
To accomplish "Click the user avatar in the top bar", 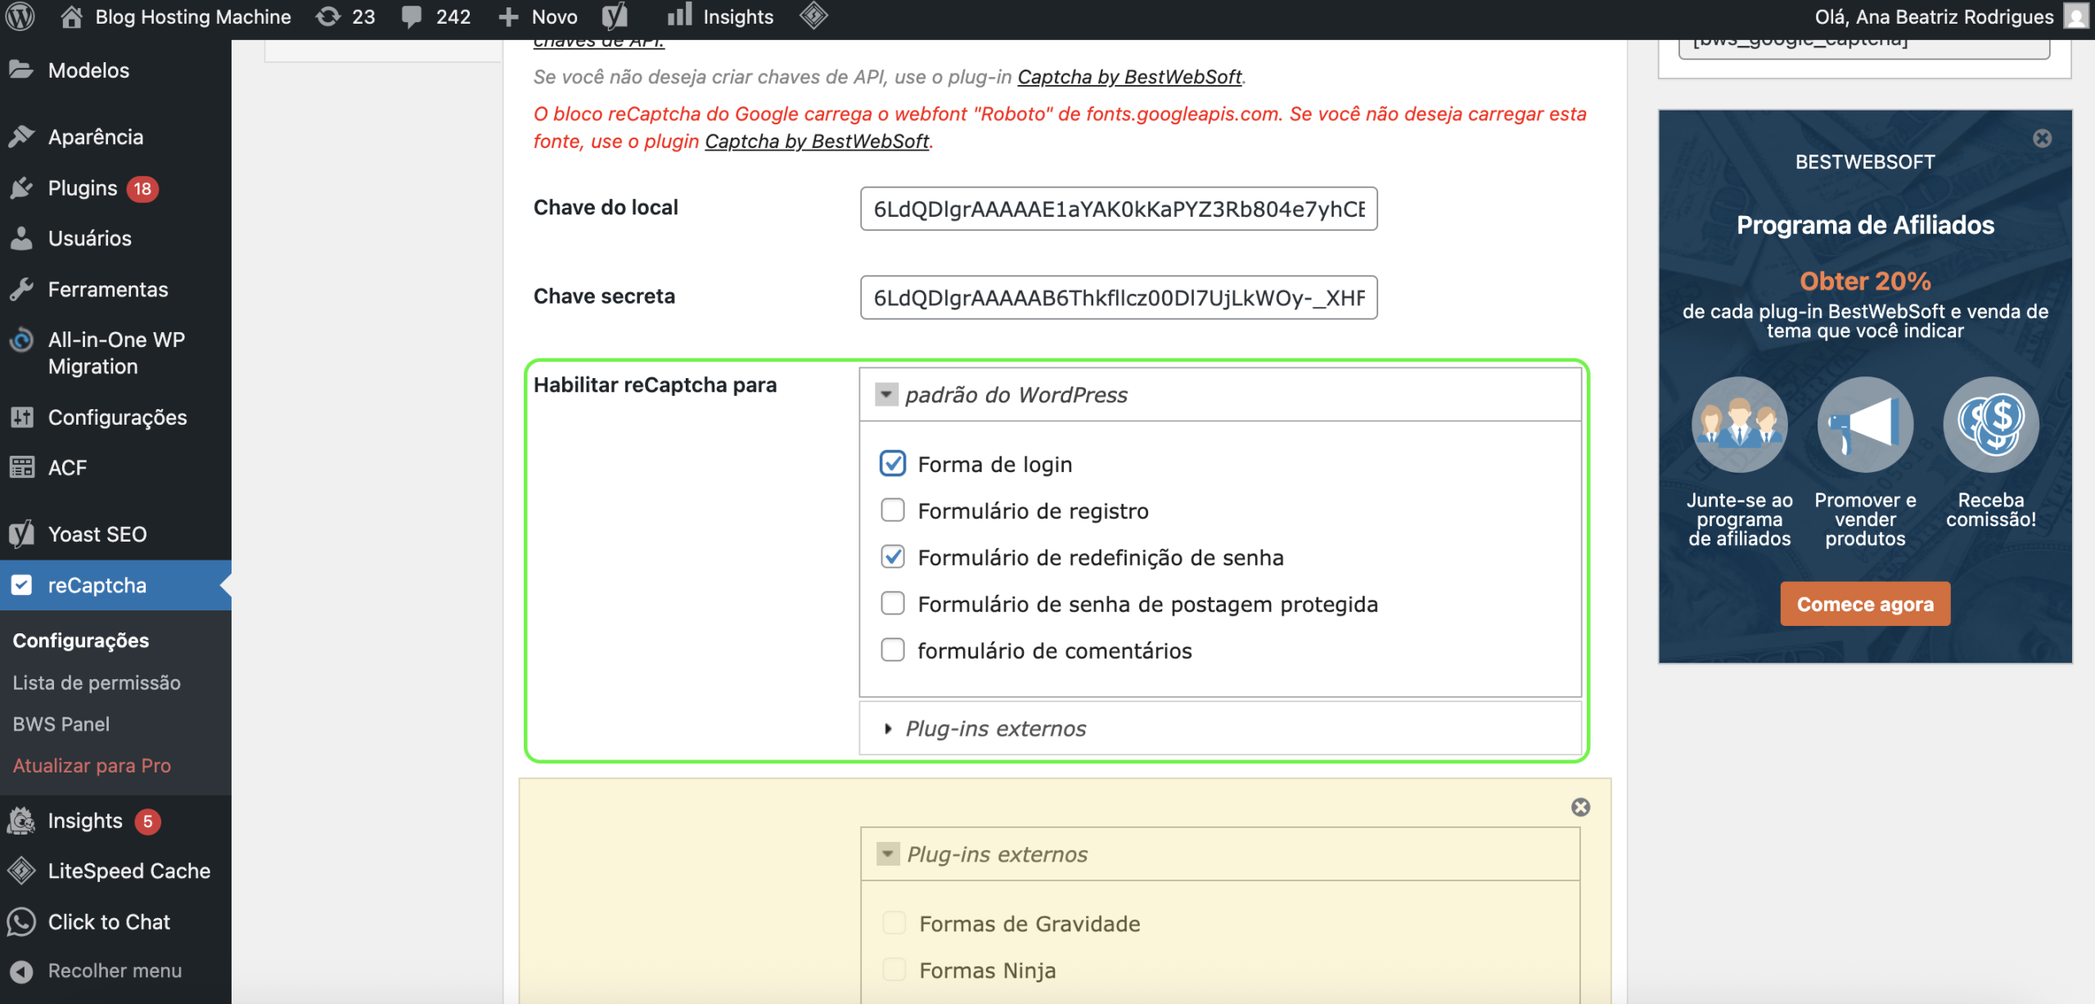I will coord(2076,16).
